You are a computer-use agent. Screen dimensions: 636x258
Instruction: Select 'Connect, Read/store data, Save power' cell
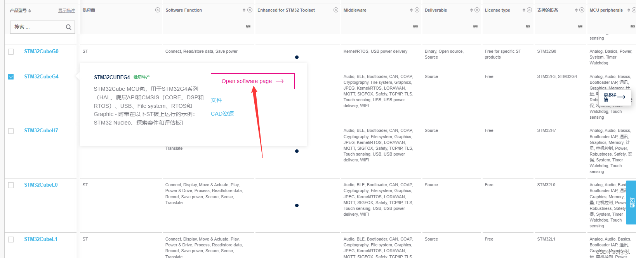point(201,51)
